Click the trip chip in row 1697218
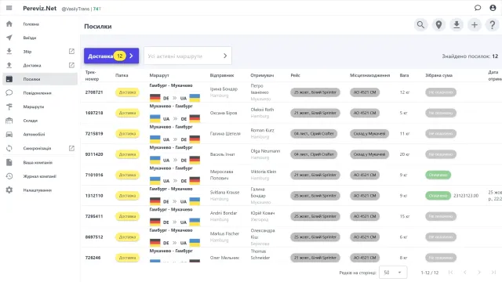Image resolution: width=502 pixels, height=282 pixels. coord(315,113)
